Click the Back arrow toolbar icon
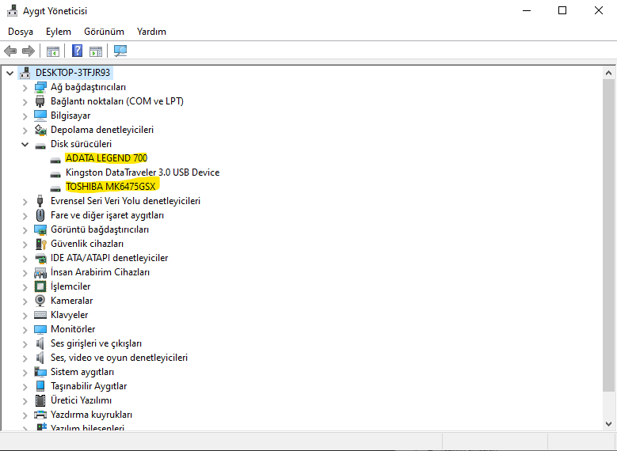This screenshot has width=617, height=451. 10,51
